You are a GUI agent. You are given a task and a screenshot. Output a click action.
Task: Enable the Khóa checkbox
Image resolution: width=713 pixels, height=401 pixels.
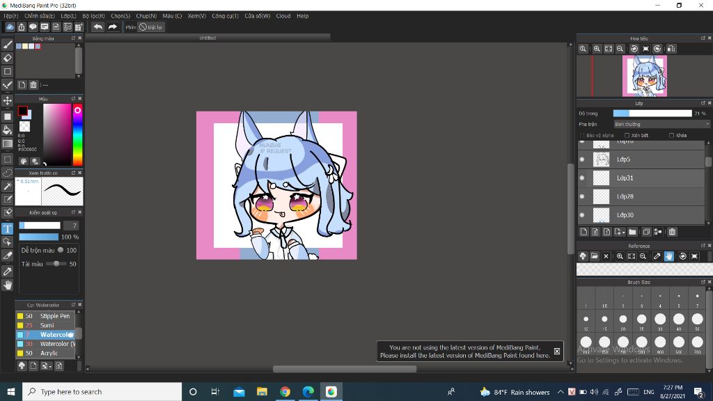[672, 136]
